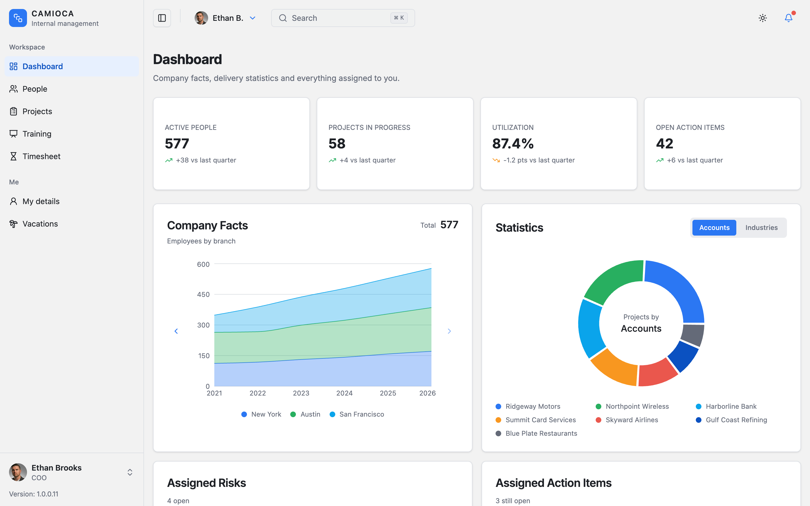Expand Ethan Brooks account switcher chevrons

(130, 472)
